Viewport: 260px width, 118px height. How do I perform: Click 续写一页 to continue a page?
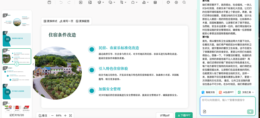(x=66, y=21)
